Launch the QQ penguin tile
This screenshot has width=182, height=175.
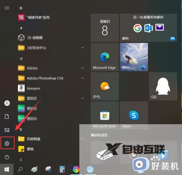pyautogui.click(x=163, y=86)
